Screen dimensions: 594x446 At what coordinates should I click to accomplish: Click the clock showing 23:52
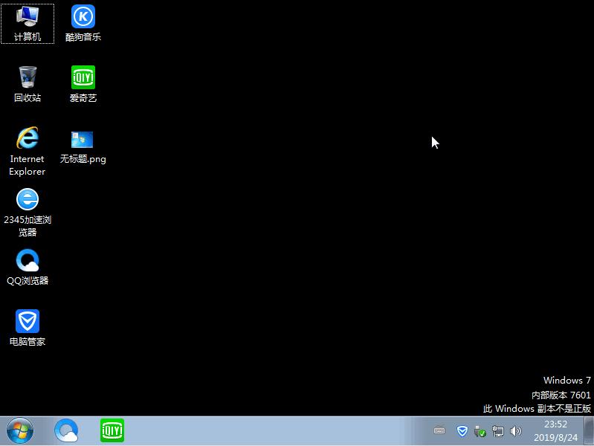[556, 424]
